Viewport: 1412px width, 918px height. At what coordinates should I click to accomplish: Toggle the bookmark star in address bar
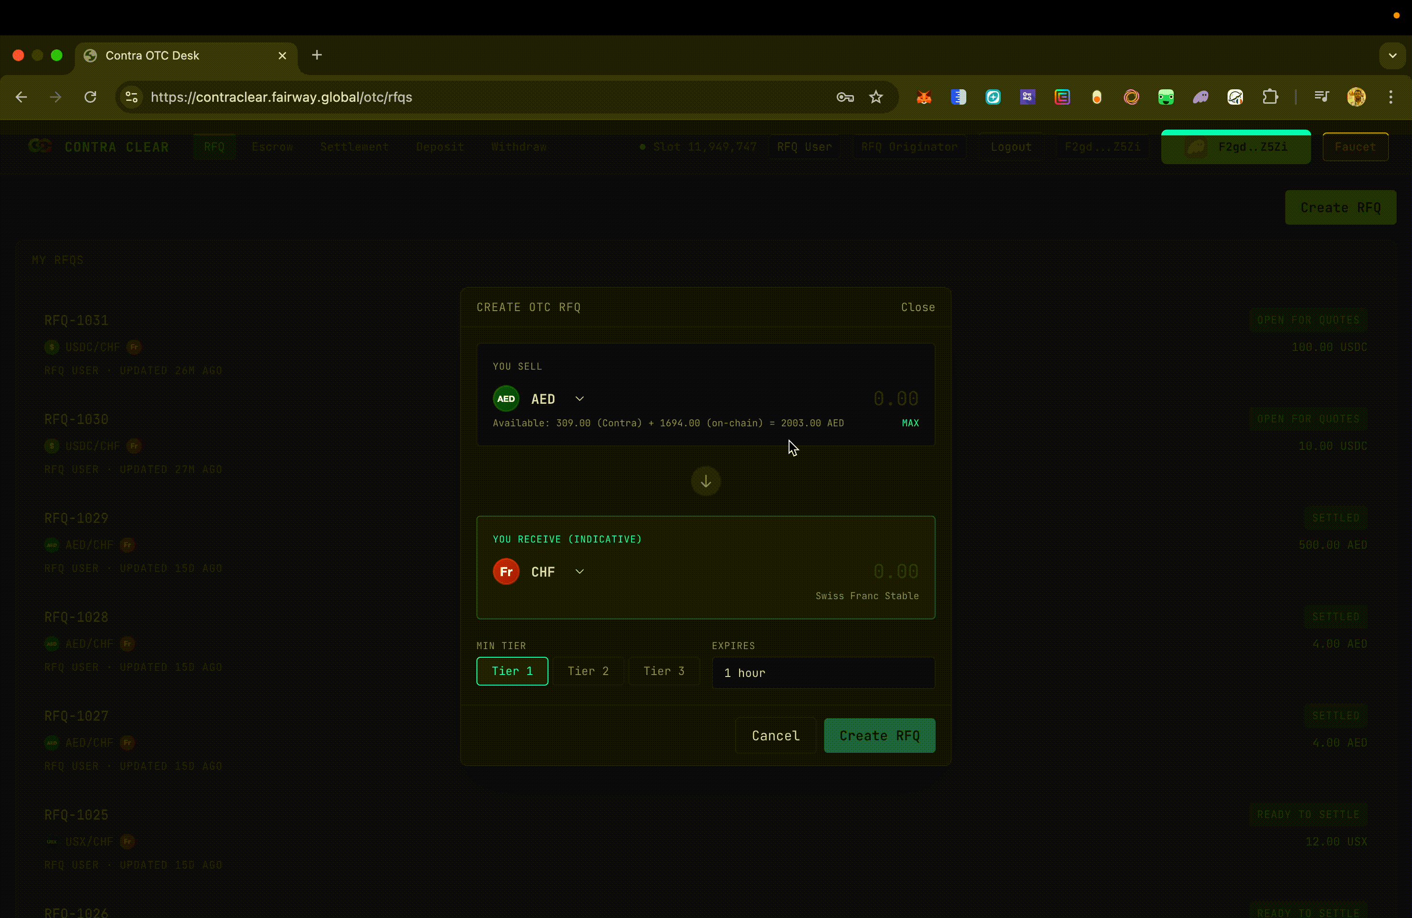tap(876, 97)
